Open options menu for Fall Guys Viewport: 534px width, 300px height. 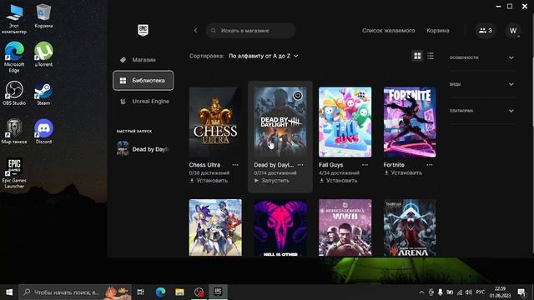click(x=365, y=165)
